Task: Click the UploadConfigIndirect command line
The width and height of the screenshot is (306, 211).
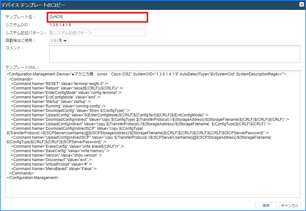Action: (x=141, y=124)
